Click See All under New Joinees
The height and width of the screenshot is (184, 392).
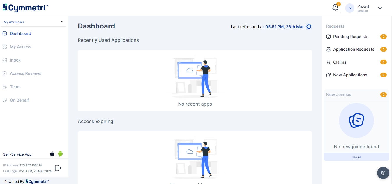[x=356, y=157]
